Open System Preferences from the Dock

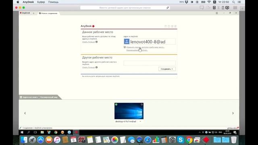point(172,140)
